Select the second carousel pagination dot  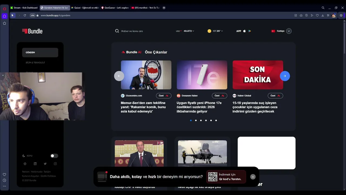(196, 121)
